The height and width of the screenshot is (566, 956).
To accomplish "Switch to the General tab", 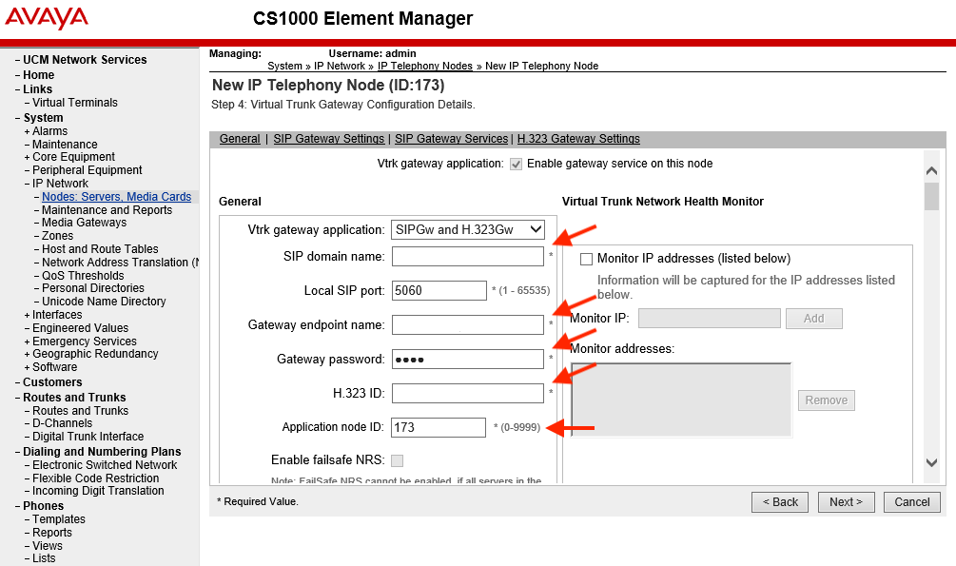I will point(240,139).
